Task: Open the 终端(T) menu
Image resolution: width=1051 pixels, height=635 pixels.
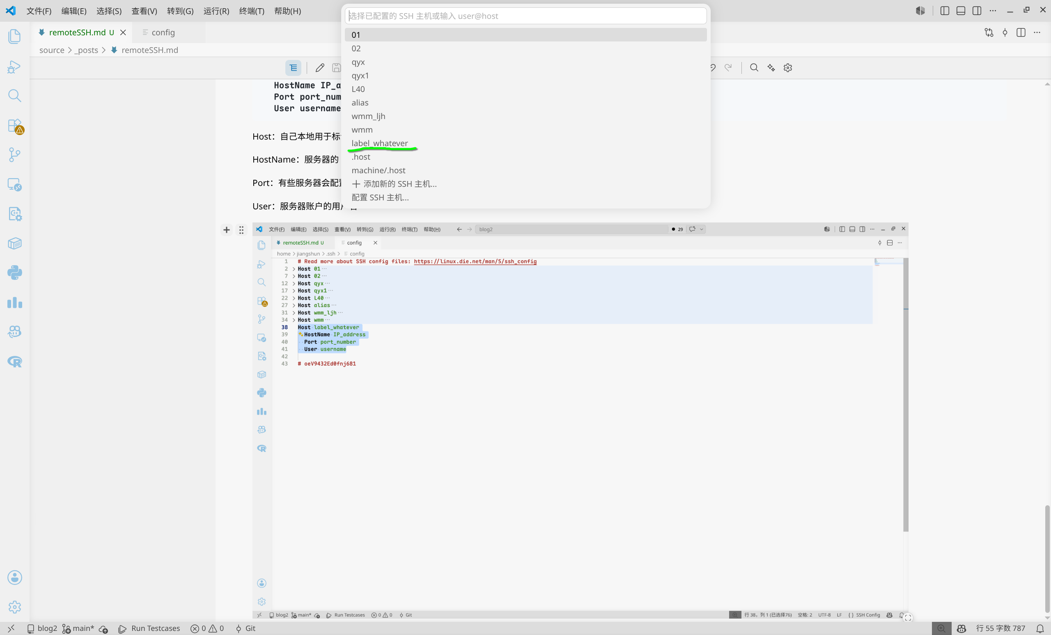Action: click(x=252, y=11)
